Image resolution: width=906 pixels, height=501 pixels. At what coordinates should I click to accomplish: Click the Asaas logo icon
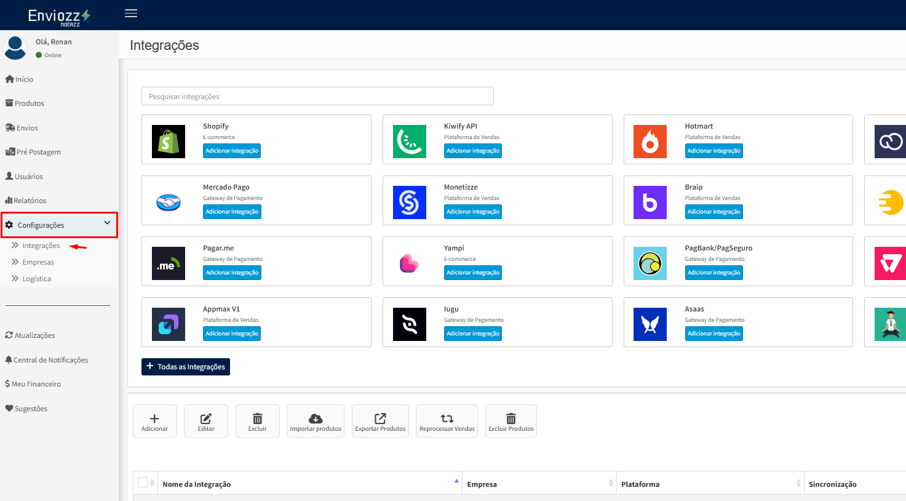[650, 324]
